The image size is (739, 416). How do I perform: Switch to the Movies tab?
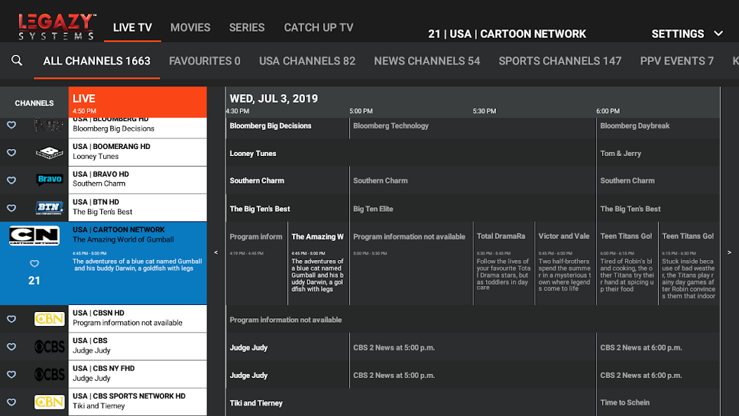tap(190, 27)
